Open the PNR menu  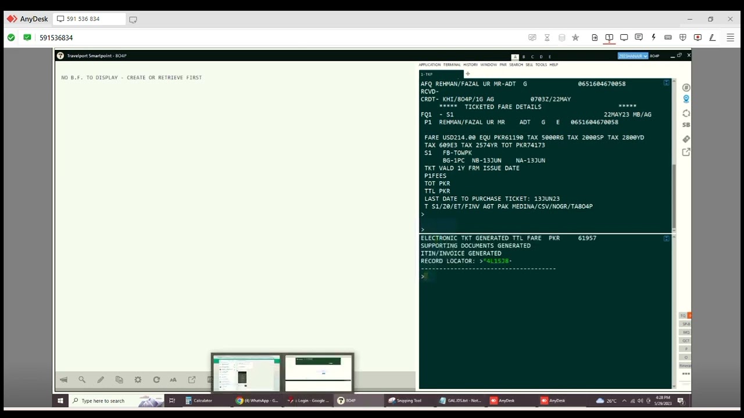[x=503, y=64]
